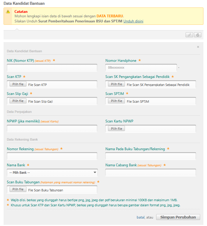Focus the Nama Pada Buku Tabungan field

(150, 156)
